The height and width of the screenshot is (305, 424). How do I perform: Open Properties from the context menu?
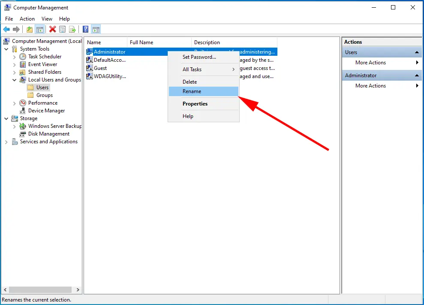coord(204,104)
